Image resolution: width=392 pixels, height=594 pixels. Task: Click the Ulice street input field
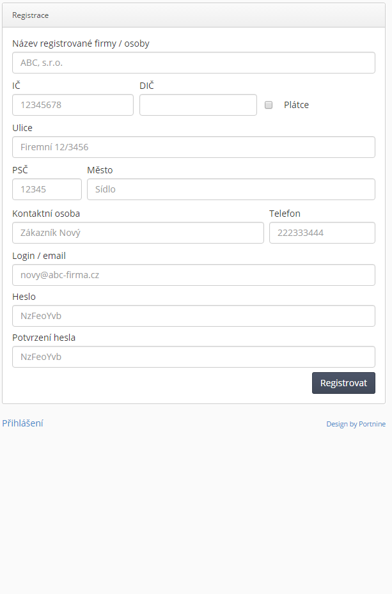[x=194, y=147]
